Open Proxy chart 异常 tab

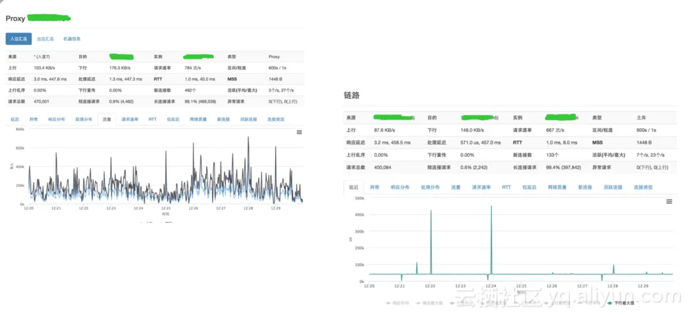point(34,120)
